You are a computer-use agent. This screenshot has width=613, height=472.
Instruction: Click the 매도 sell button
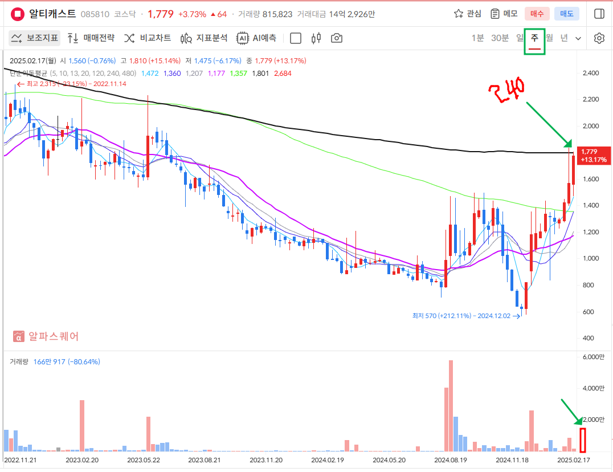(566, 14)
